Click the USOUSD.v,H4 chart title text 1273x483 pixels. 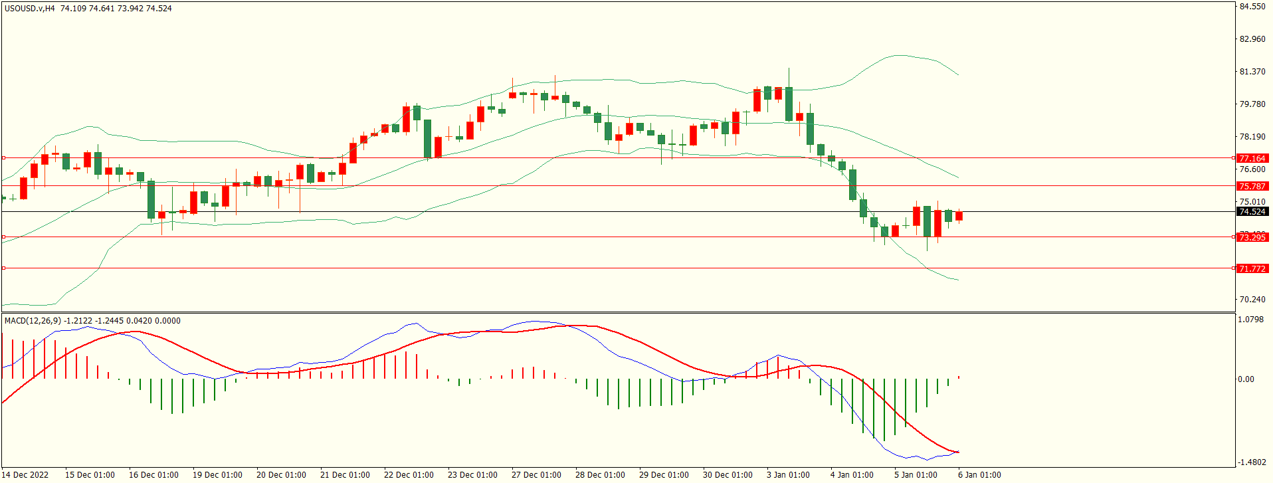(30, 9)
